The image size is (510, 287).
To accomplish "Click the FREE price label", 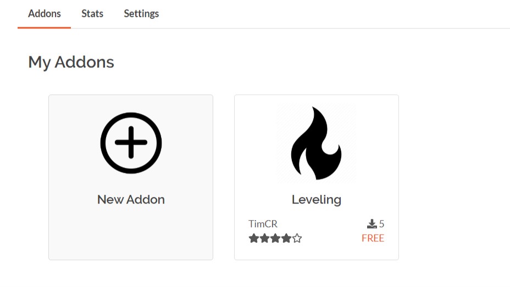I will [x=373, y=238].
